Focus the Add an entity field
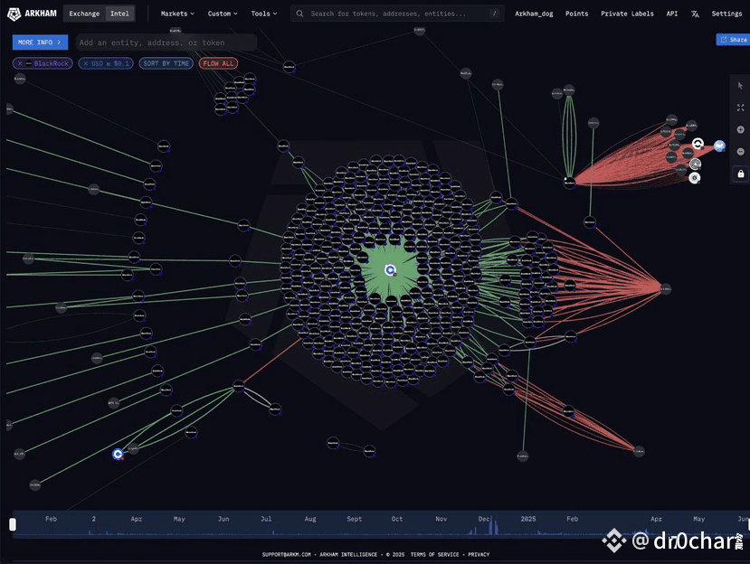This screenshot has height=564, width=750. coord(166,42)
